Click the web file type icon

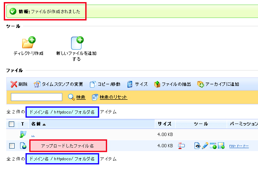(x=23, y=146)
